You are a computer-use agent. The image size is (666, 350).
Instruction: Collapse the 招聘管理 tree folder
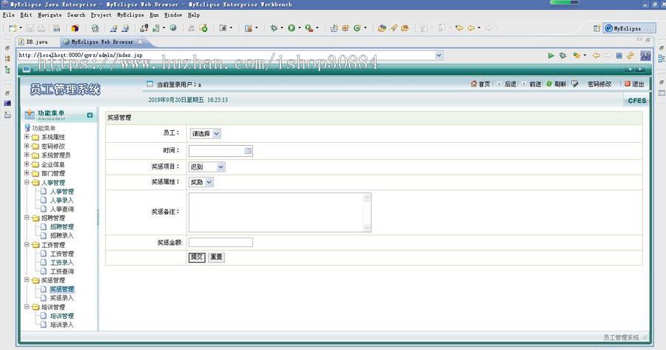[x=27, y=218]
